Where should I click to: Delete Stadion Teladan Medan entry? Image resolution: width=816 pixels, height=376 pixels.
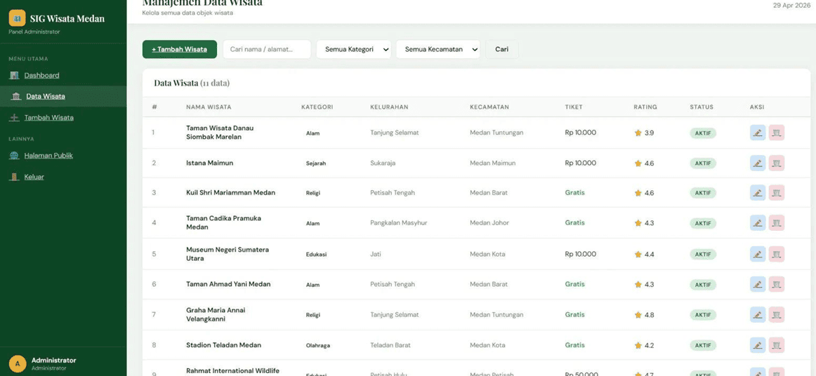click(x=777, y=345)
